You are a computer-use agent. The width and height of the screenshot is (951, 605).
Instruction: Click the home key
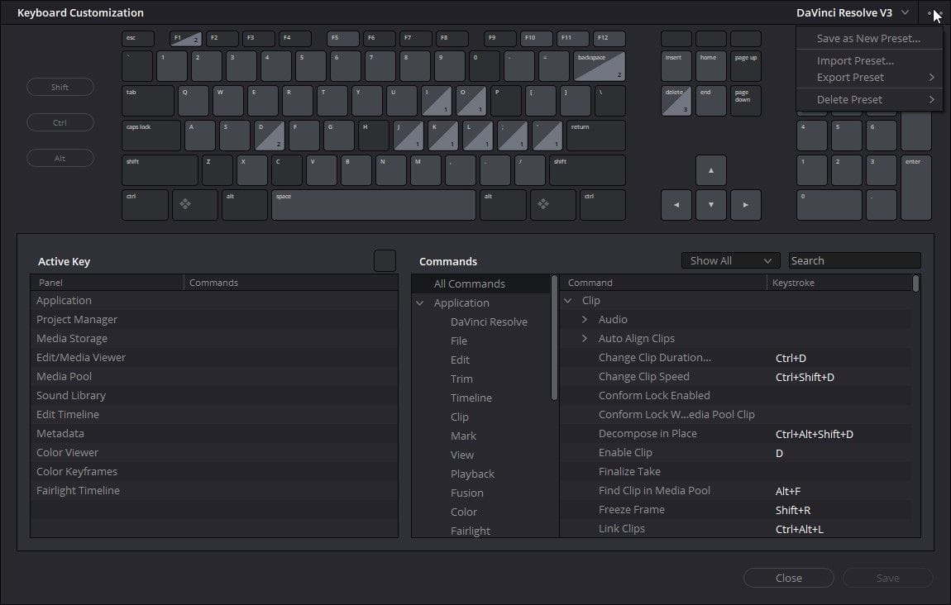[x=711, y=66]
